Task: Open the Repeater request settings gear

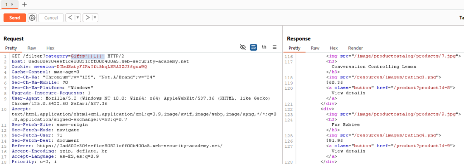Action: (32, 18)
